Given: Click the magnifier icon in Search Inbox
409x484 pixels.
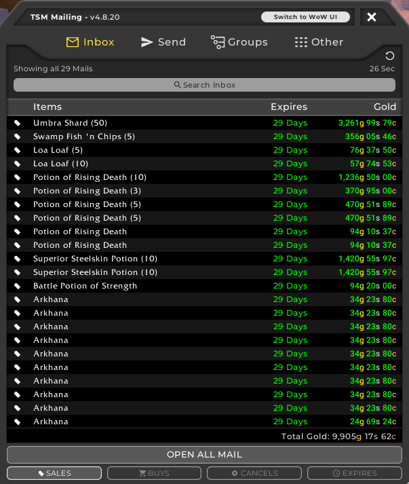Looking at the screenshot, I should click(x=178, y=85).
